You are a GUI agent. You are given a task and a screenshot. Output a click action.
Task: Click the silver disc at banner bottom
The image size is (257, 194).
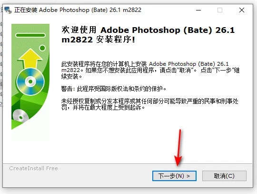20,116
